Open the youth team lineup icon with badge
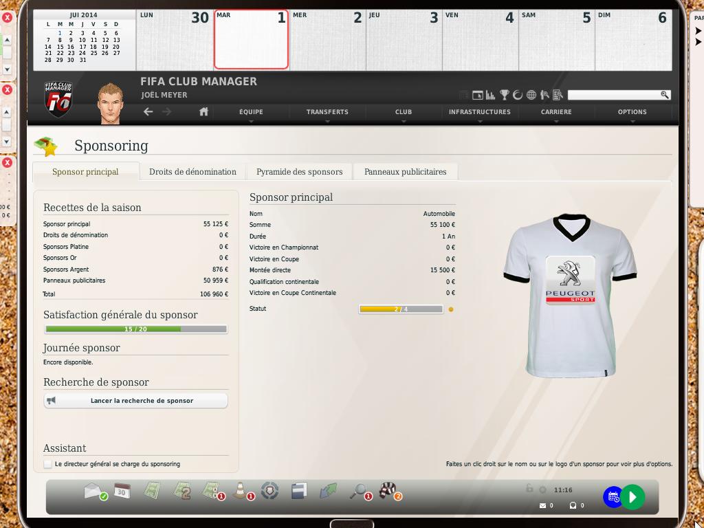The image size is (704, 528). 212,491
